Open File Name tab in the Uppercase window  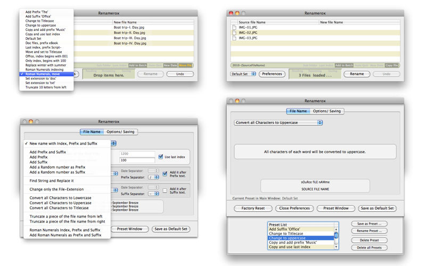click(x=298, y=111)
